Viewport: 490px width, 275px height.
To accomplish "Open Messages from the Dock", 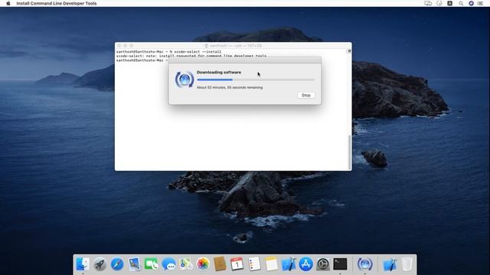I will click(168, 264).
